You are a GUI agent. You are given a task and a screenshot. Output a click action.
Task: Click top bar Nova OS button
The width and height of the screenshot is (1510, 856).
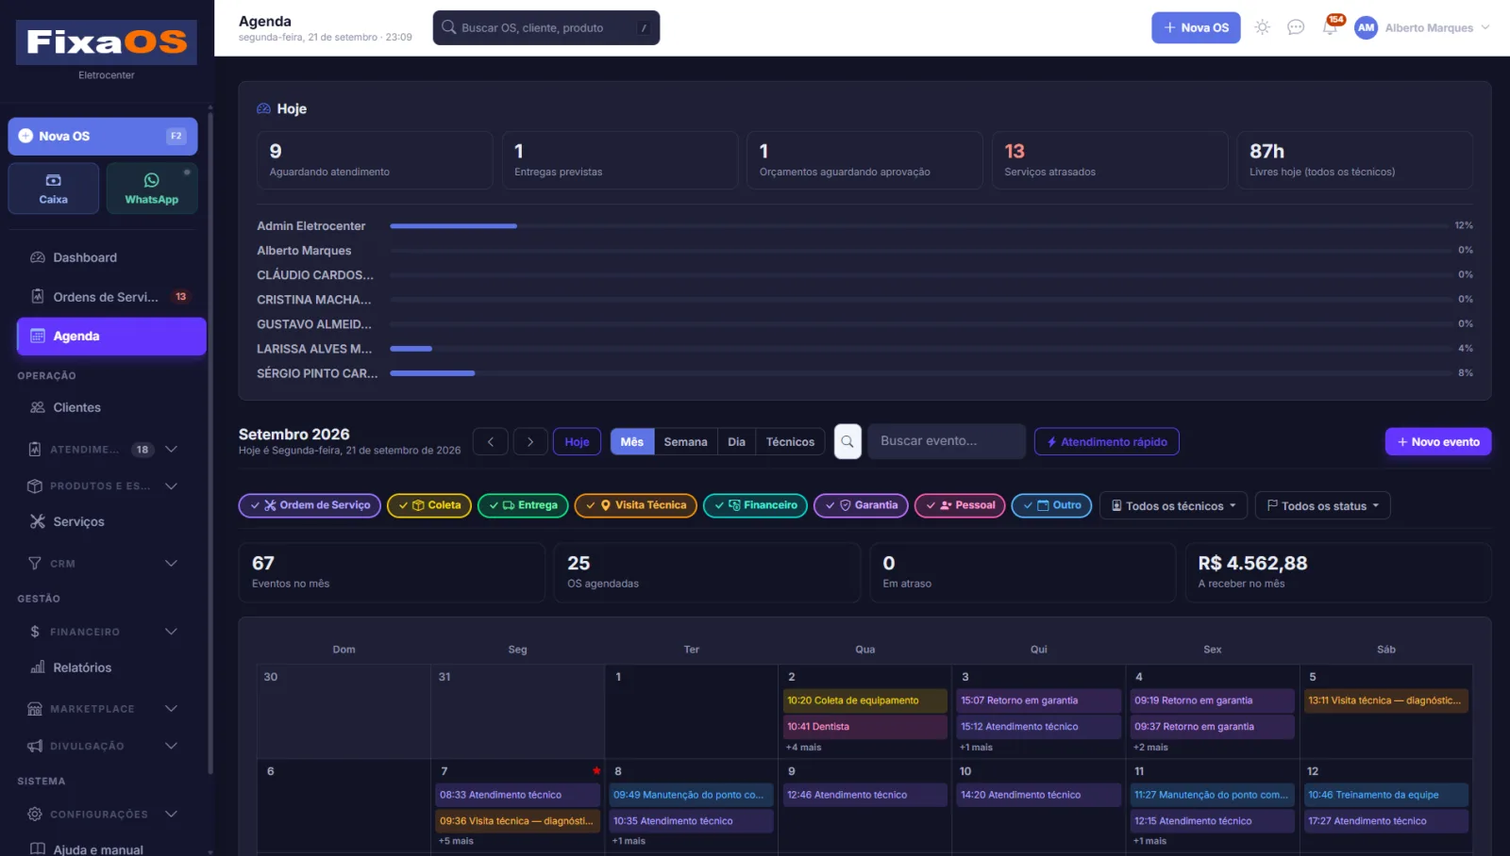[1196, 27]
